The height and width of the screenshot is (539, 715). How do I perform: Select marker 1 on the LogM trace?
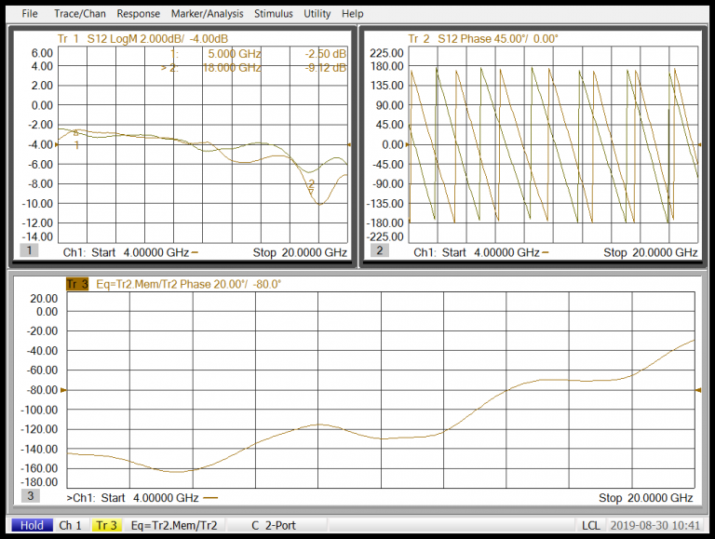76,133
